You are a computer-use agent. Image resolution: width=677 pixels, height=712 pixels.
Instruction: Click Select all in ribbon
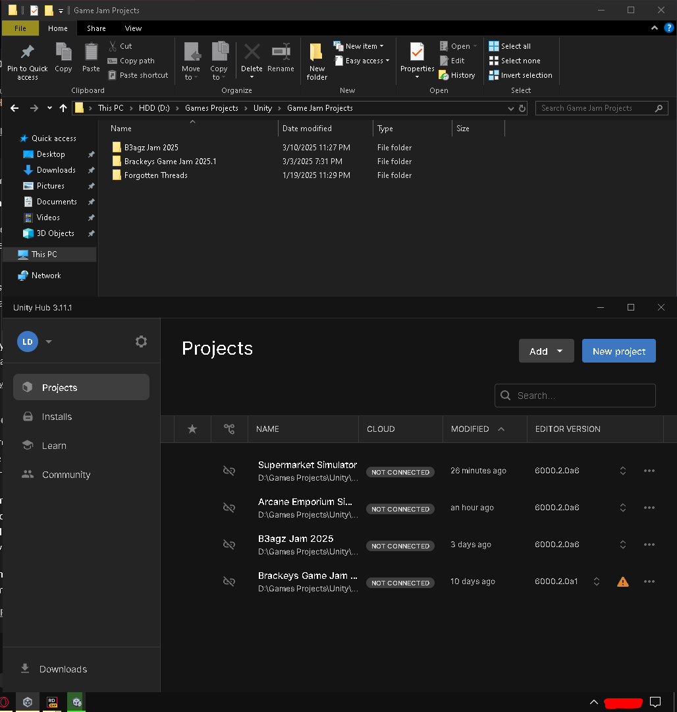tap(510, 46)
